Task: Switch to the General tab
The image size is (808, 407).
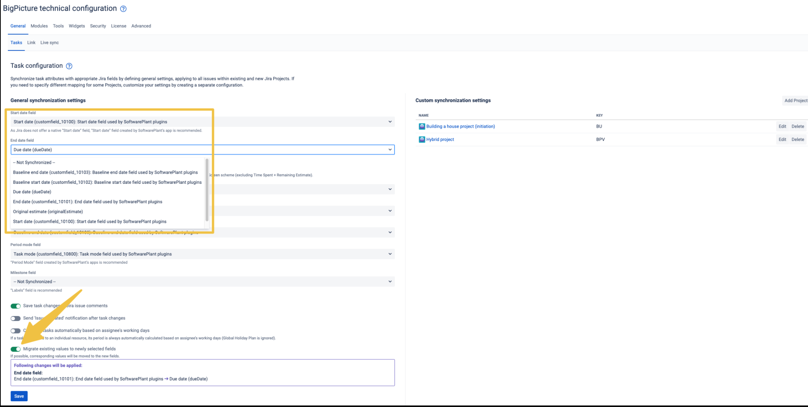Action: pyautogui.click(x=18, y=26)
